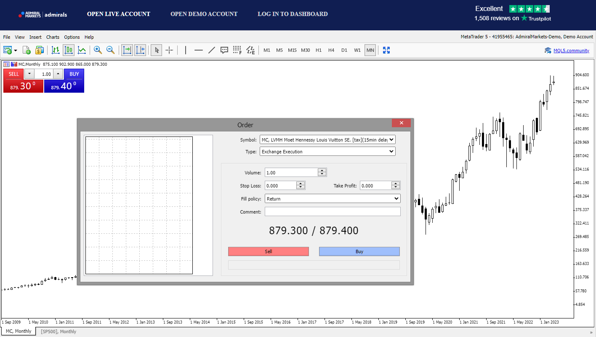Select the trendline drawing tool
The height and width of the screenshot is (337, 596).
(212, 50)
